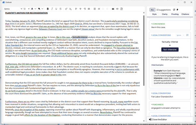196x125 pixels.
Task: Click the 'to illicit the' underlined phrase
Action: click(x=96, y=94)
